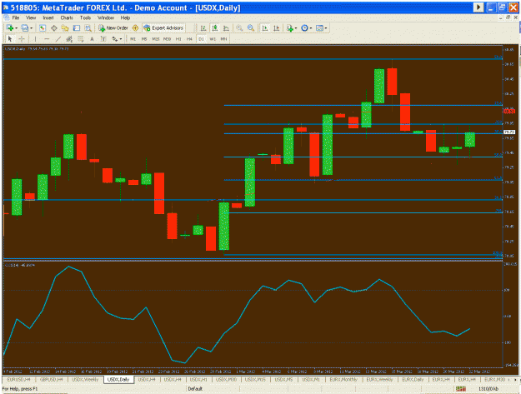Draw a vertical line tool
Viewport: 521px width, 394px height.
[35, 39]
